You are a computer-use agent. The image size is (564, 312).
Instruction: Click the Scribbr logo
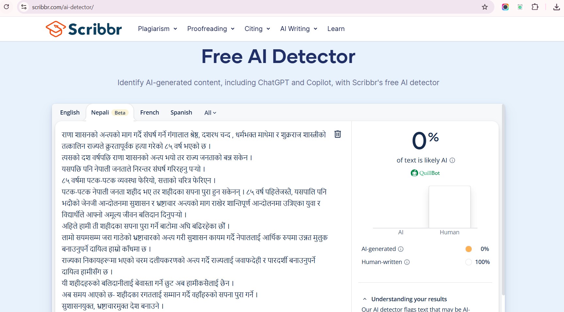tap(84, 29)
